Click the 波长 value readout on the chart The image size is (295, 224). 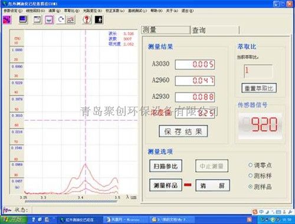coord(129,34)
